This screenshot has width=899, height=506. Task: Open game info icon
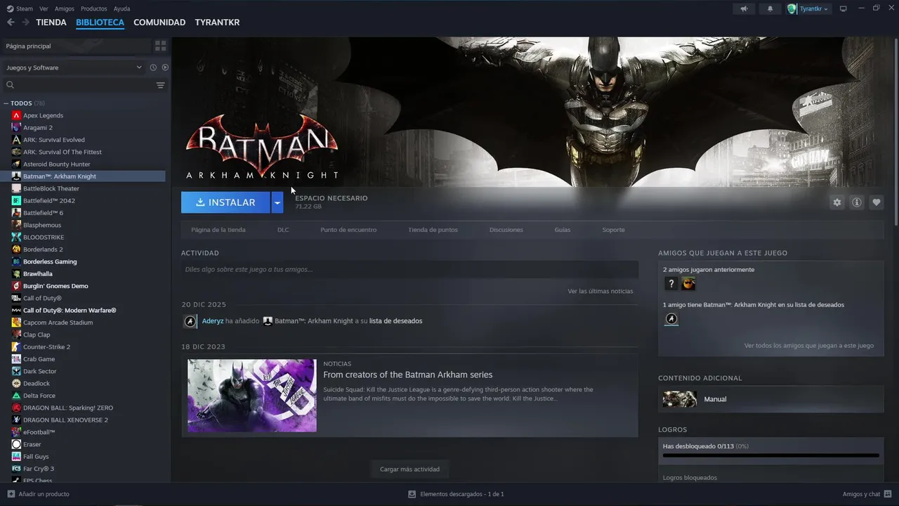857,202
